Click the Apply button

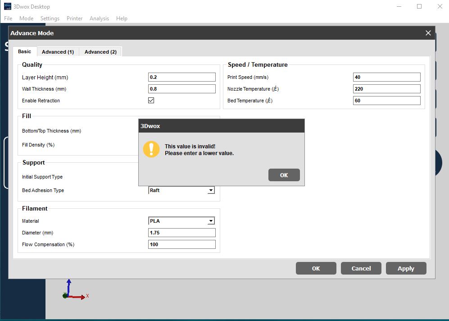[x=406, y=268]
